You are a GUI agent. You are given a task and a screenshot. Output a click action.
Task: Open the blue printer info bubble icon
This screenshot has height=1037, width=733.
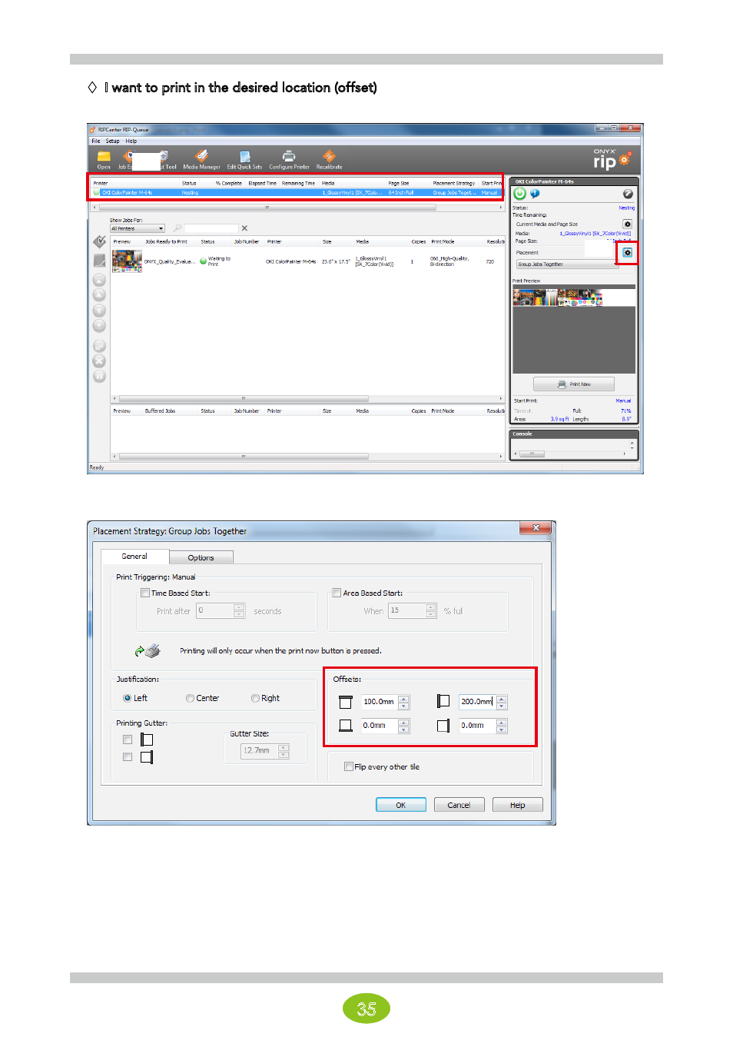pyautogui.click(x=535, y=194)
